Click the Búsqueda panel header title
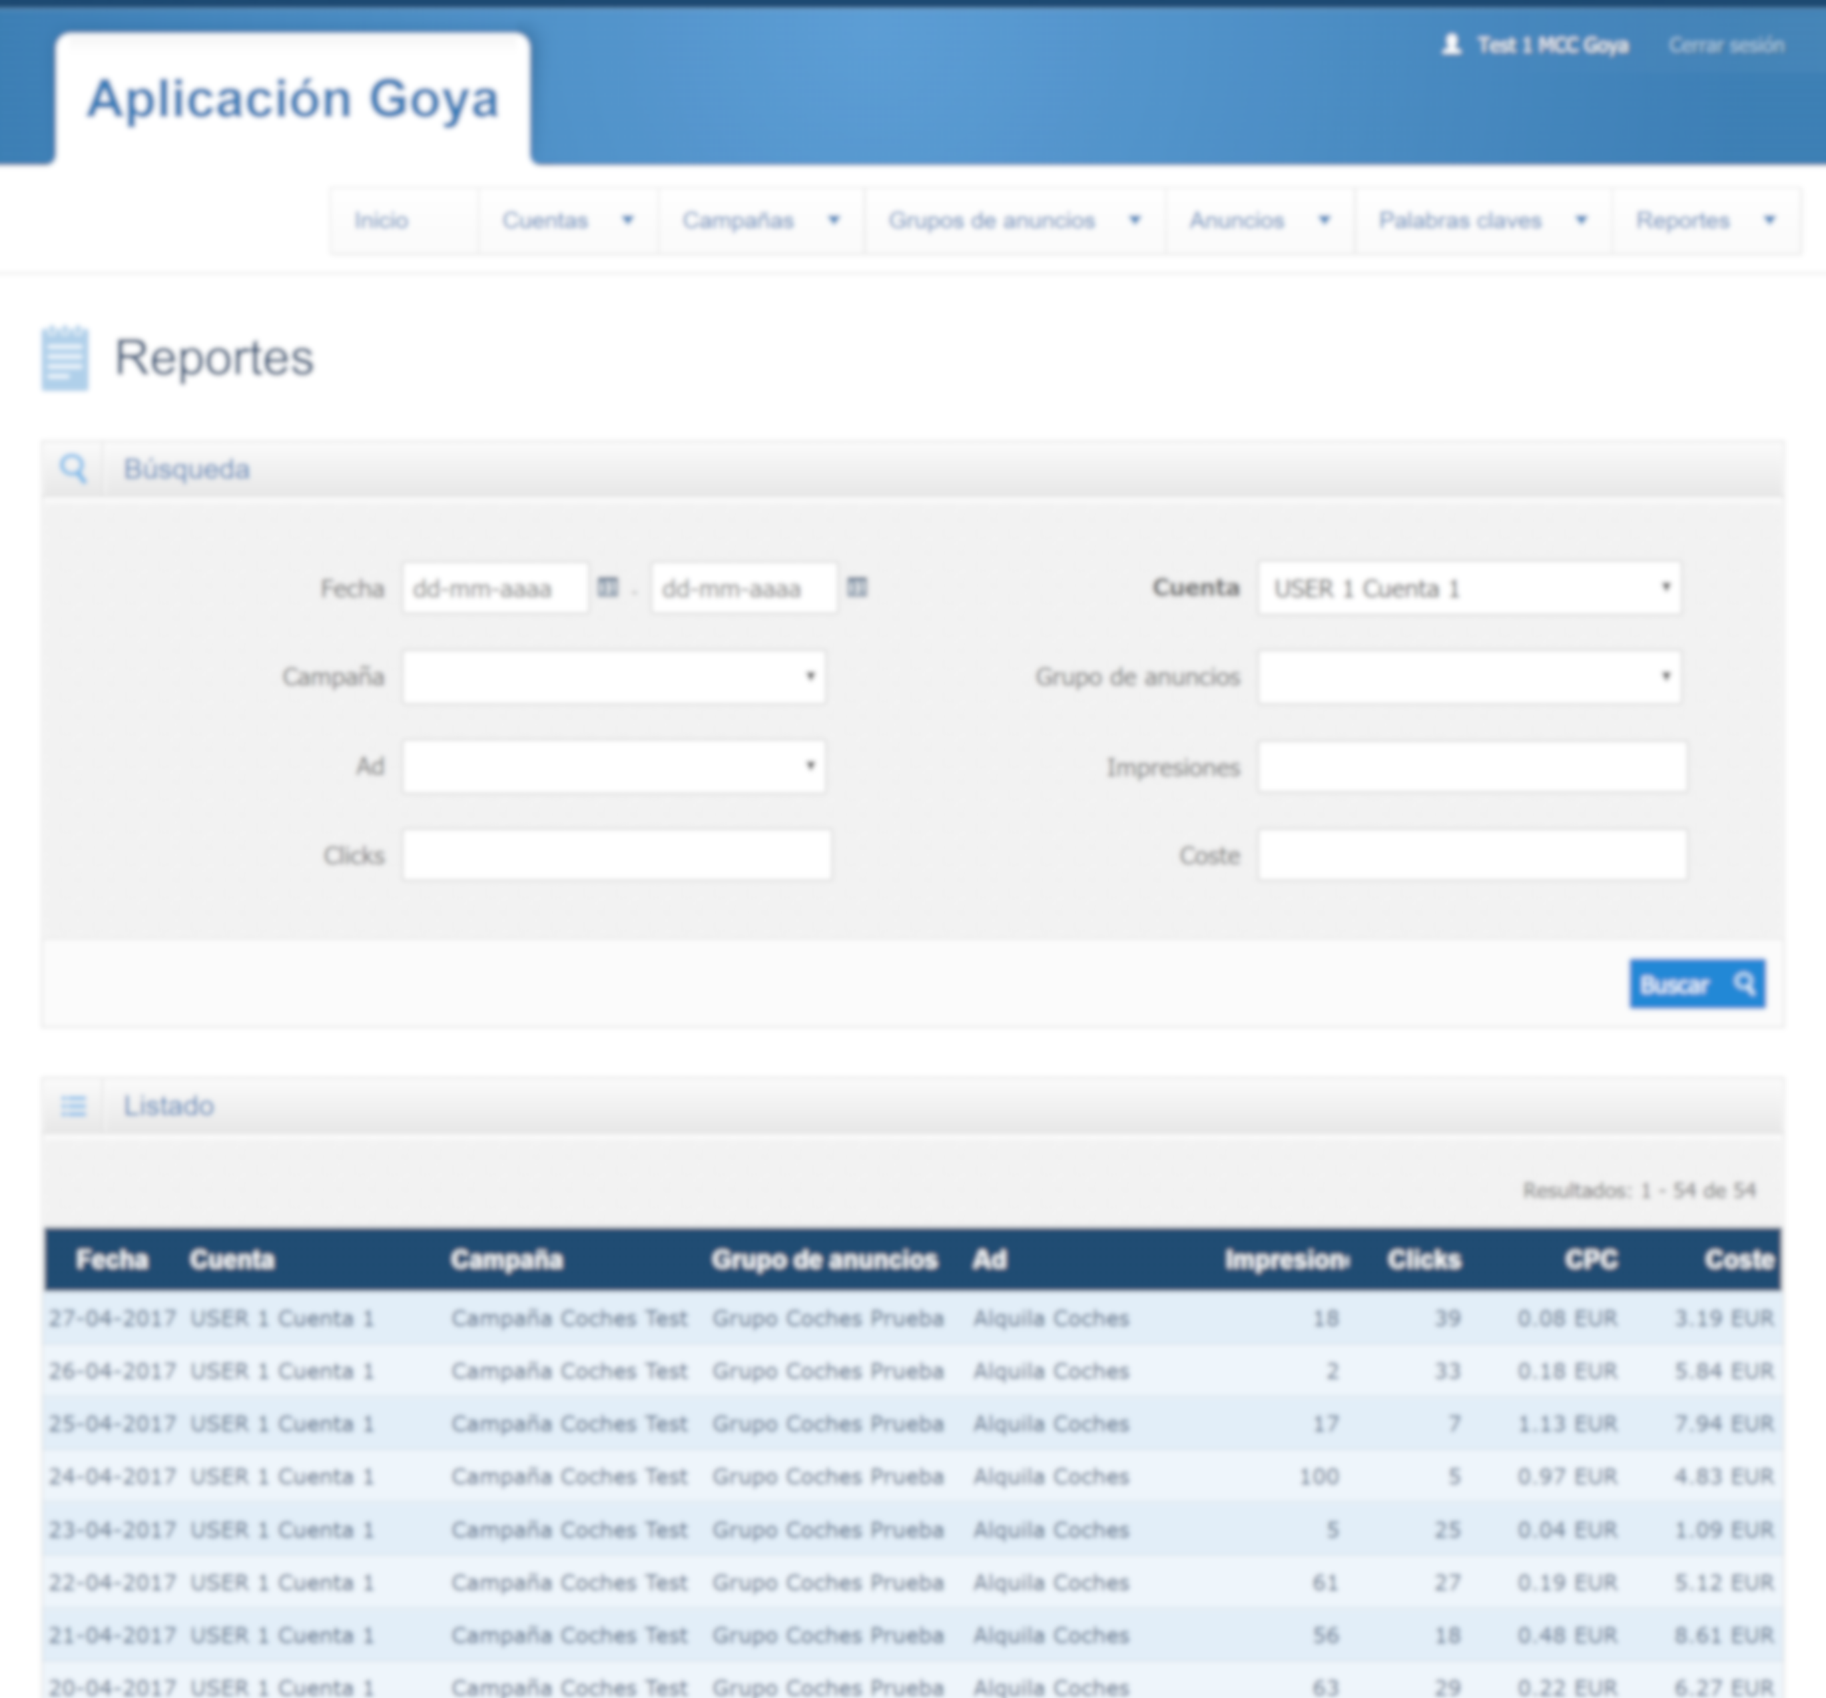Viewport: 1826px width, 1698px height. pyautogui.click(x=186, y=469)
